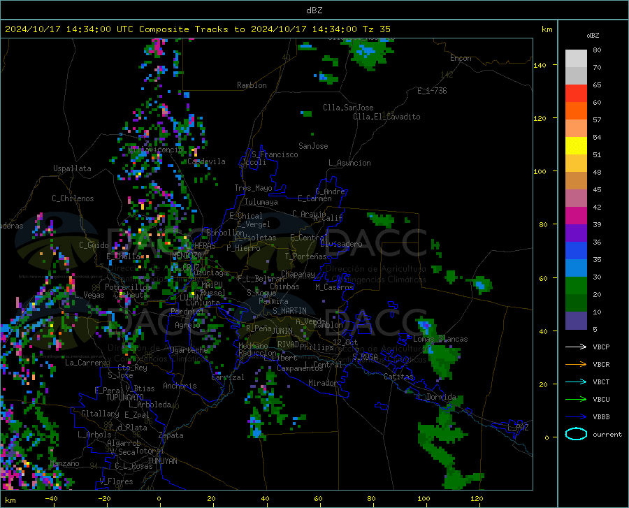Click the C_Chilenos map label
This screenshot has width=629, height=508.
(x=73, y=198)
